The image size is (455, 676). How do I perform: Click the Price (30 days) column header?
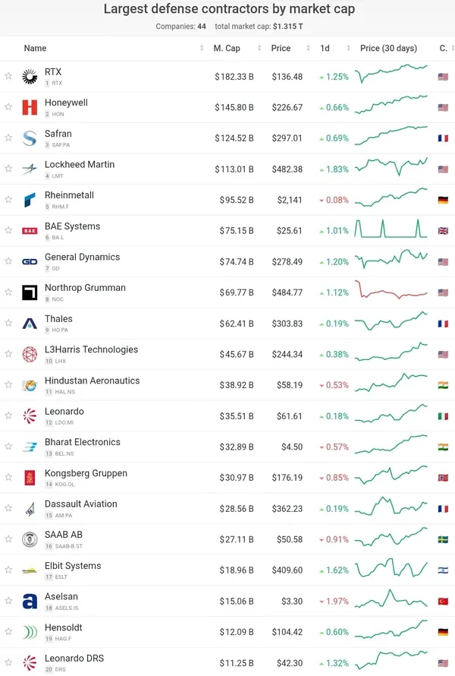tap(388, 48)
